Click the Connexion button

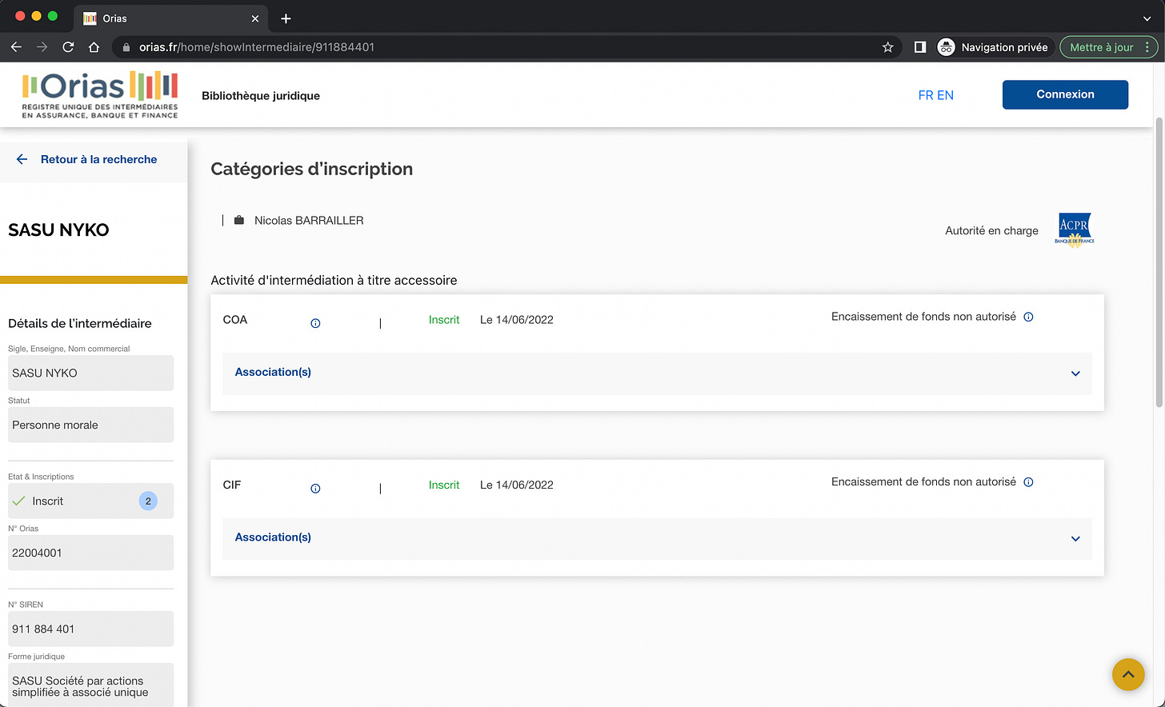1065,94
